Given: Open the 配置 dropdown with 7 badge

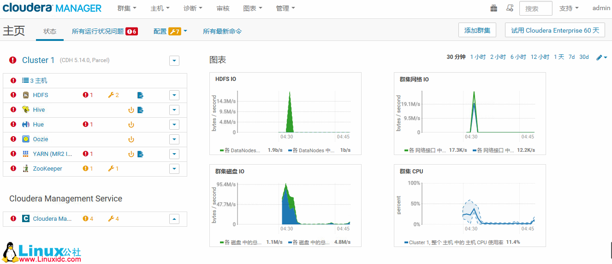Looking at the screenshot, I should (170, 31).
